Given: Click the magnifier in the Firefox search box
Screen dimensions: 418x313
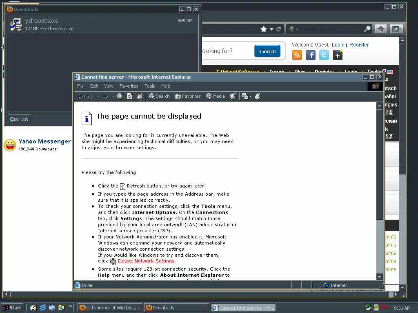Looking at the screenshot, I should pos(367,29).
